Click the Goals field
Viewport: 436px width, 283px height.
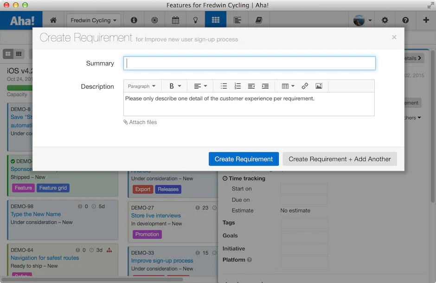coord(304,237)
